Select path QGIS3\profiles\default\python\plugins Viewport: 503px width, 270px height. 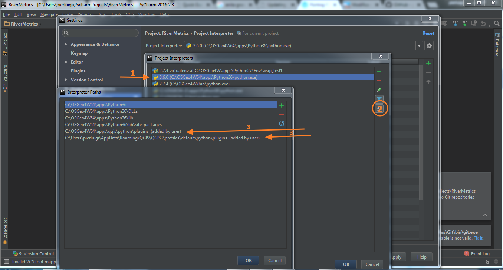coord(171,138)
